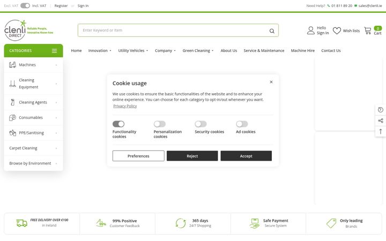Click the Consumables paper roll icon
The height and width of the screenshot is (241, 386).
[12, 118]
